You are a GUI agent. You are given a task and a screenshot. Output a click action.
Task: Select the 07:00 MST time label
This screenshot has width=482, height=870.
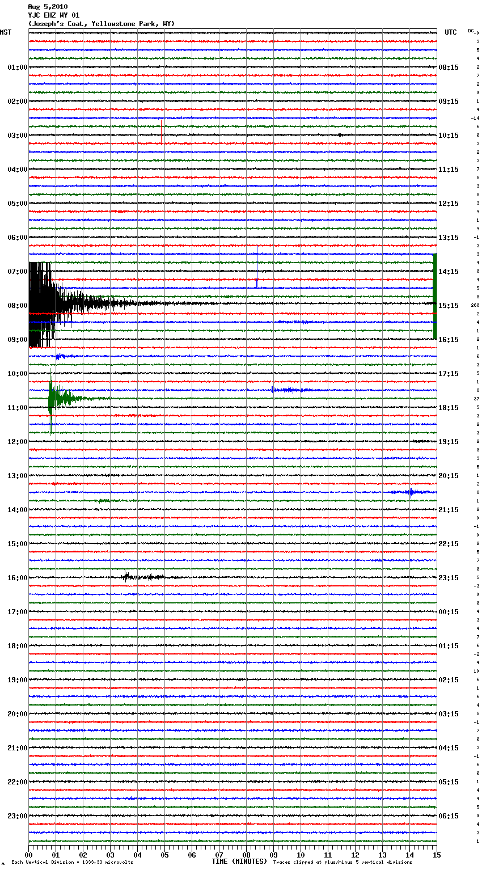pos(18,272)
